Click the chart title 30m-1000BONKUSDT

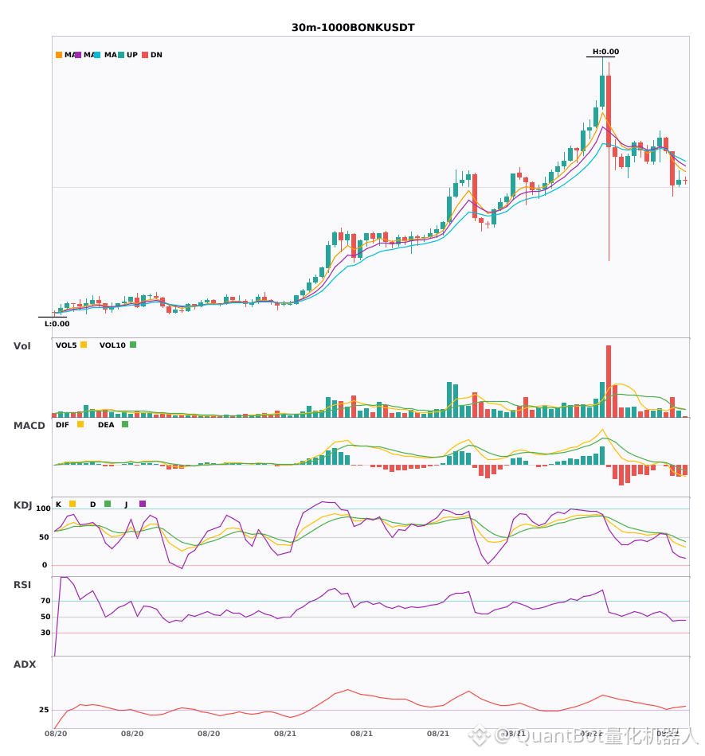(353, 28)
